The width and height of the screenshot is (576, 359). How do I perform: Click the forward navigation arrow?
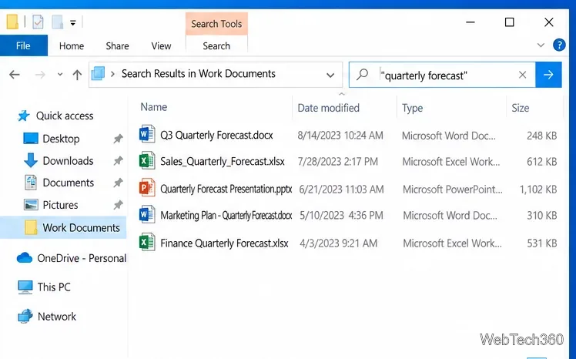40,75
